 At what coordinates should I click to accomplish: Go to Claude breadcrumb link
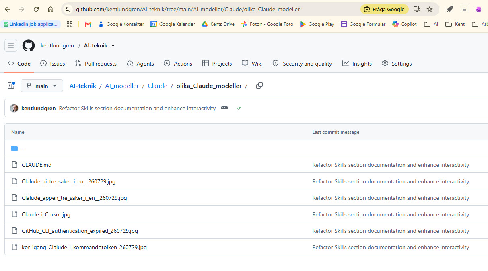point(157,86)
